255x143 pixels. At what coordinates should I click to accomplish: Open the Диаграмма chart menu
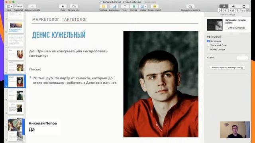click(114, 6)
